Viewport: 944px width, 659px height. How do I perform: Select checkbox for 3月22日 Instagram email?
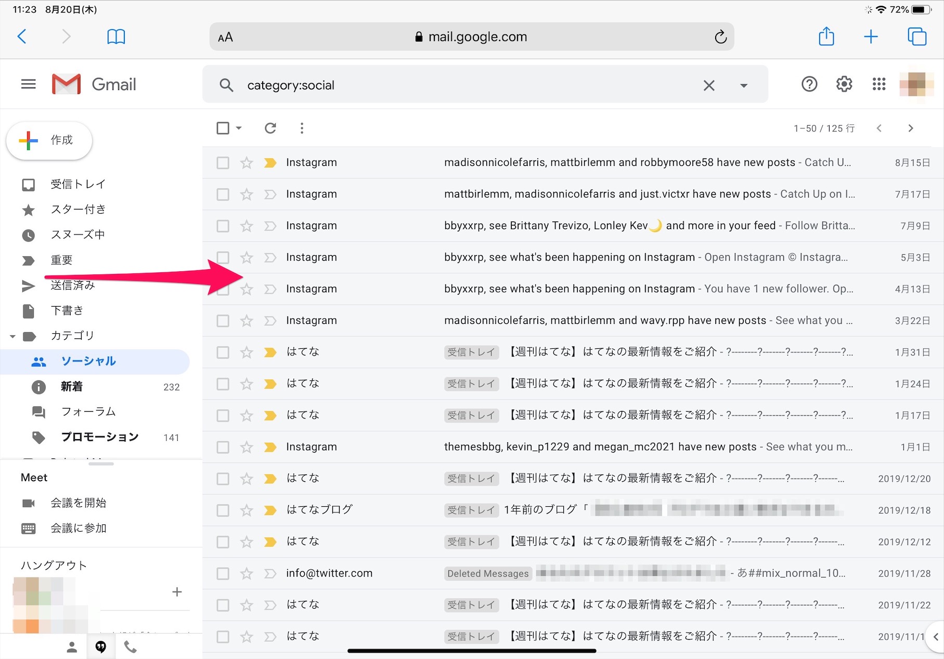pyautogui.click(x=223, y=321)
